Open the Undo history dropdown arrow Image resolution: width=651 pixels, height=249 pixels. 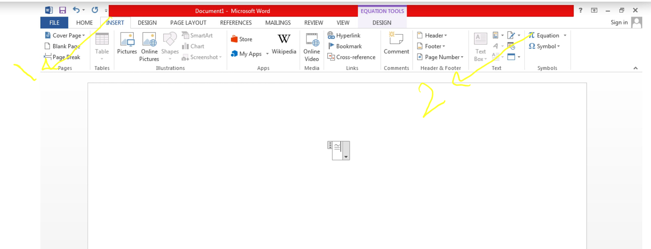[83, 10]
